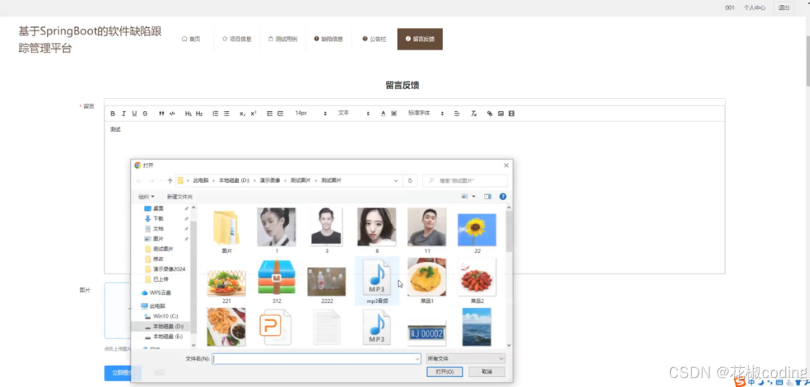The width and height of the screenshot is (810, 387).
Task: Go up one folder level in dialog
Action: tap(170, 181)
